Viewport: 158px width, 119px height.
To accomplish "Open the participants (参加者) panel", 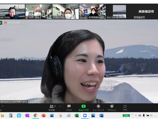I will coord(52,108).
